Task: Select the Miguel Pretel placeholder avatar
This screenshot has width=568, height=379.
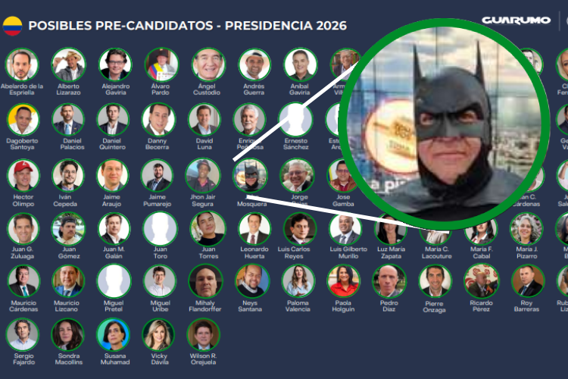Action: pyautogui.click(x=114, y=281)
